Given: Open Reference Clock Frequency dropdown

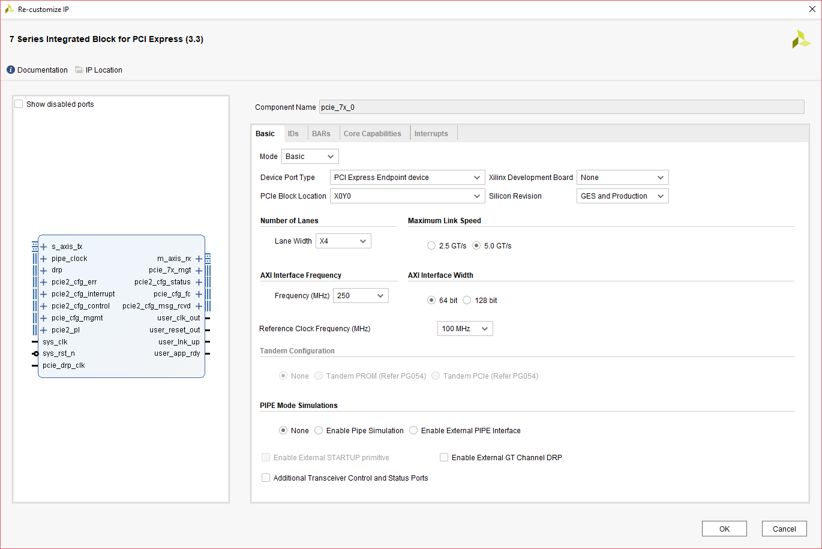Looking at the screenshot, I should [465, 329].
